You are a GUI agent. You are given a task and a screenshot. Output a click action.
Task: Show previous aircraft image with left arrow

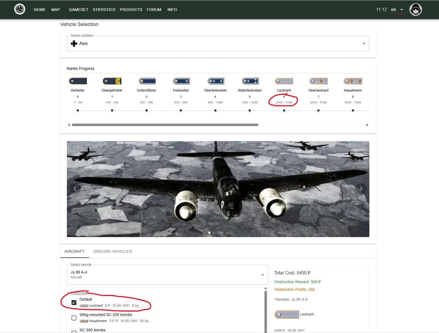[x=75, y=189]
